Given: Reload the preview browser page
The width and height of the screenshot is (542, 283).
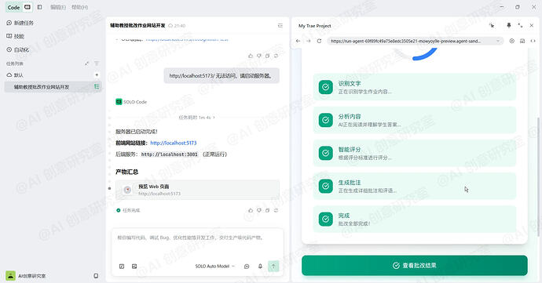Looking at the screenshot, I should coord(319,41).
